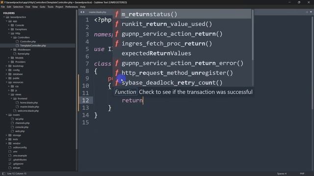
Task: Open the Find menu
Action: pyautogui.click(x=27, y=7)
